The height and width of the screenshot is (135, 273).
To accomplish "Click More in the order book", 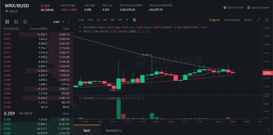I will click(66, 114).
